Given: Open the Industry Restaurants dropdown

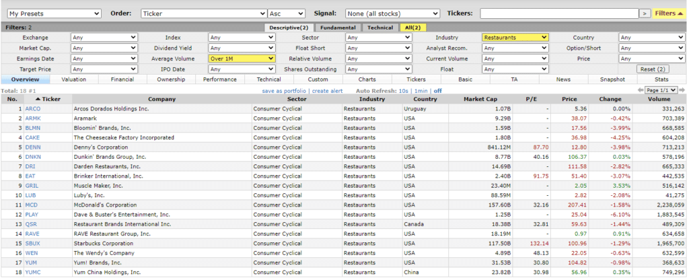Looking at the screenshot, I should pyautogui.click(x=515, y=38).
